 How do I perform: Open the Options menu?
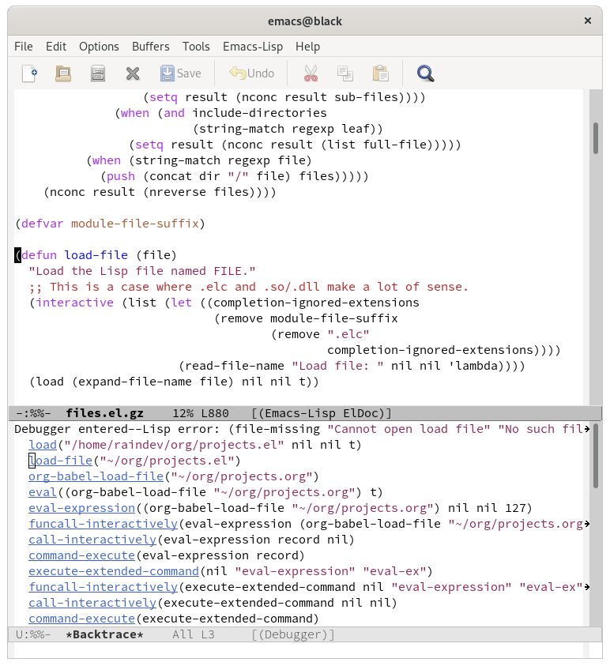click(99, 47)
